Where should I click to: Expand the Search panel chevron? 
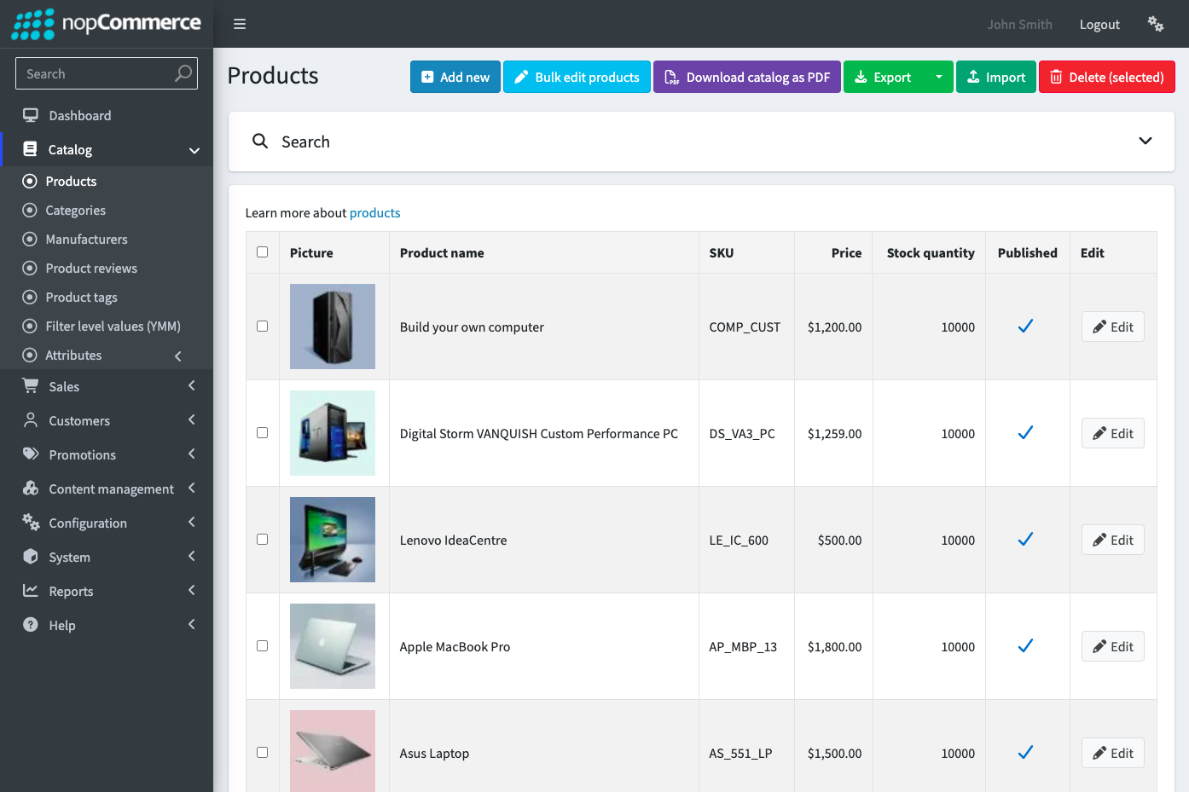pos(1145,142)
